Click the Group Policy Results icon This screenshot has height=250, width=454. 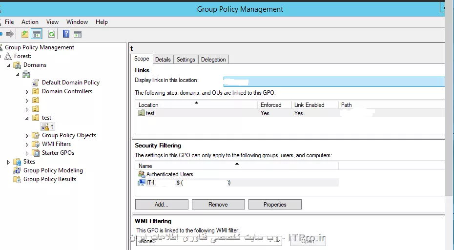[x=18, y=179]
